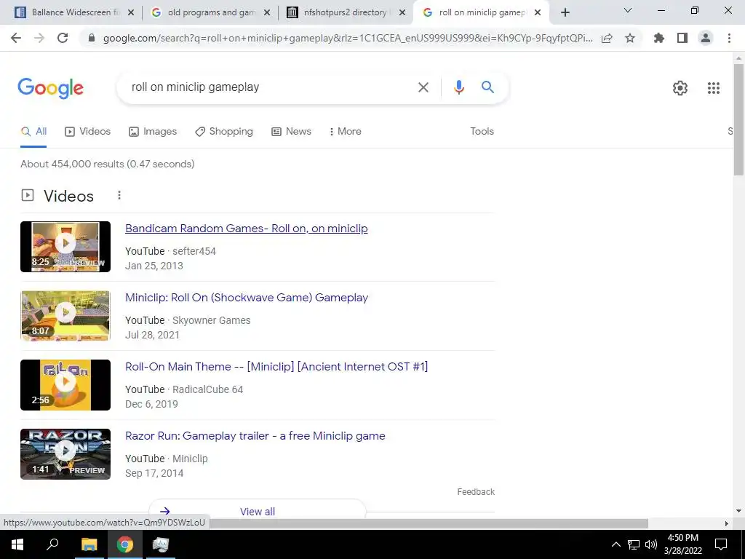Open the notification center icon
Viewport: 745px width, 559px height.
pos(721,544)
